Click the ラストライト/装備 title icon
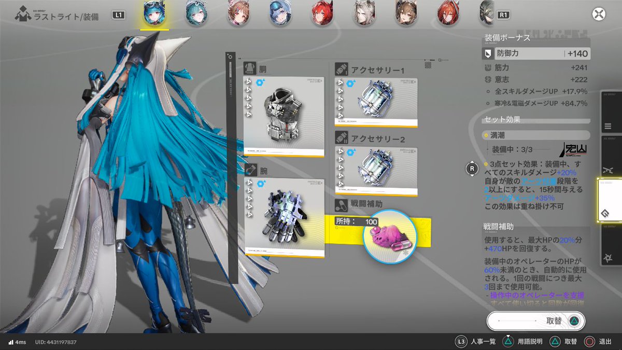The width and height of the screenshot is (622, 350). click(23, 15)
